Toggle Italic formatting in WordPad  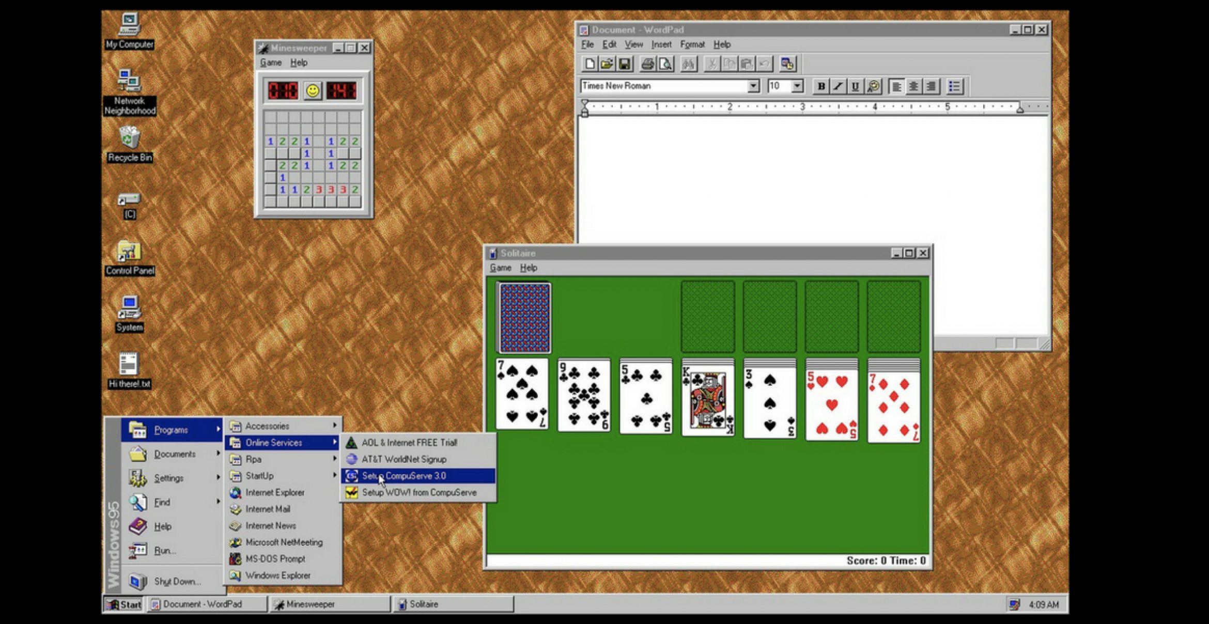pyautogui.click(x=838, y=86)
